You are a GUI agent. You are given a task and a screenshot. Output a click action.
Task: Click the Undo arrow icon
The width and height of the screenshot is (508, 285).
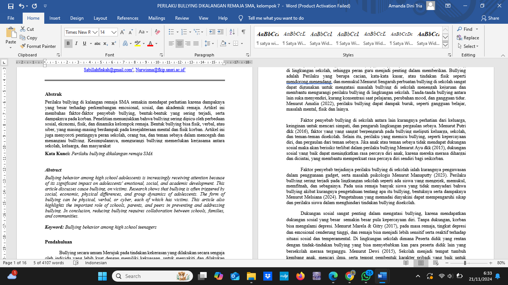click(21, 6)
